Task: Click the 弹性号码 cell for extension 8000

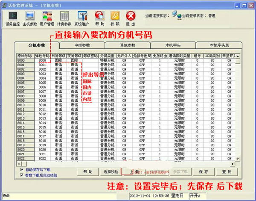Action: 42,61
